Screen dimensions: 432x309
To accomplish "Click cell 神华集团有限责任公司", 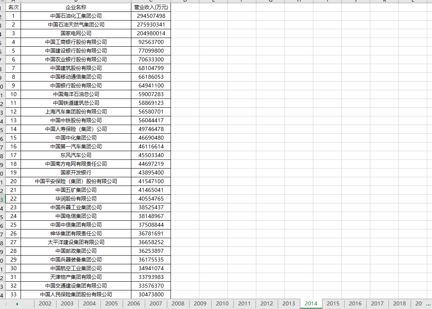I will (76, 233).
